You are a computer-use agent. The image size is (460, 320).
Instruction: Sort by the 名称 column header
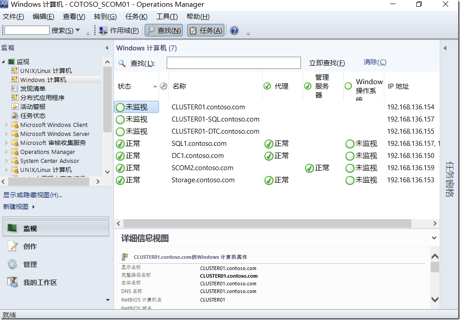[x=216, y=86]
